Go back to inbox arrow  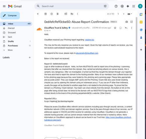[x=38, y=14]
